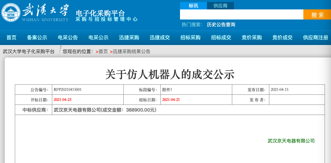
Task: Click the 电子化采购平台 header title
Action: [x=100, y=13]
